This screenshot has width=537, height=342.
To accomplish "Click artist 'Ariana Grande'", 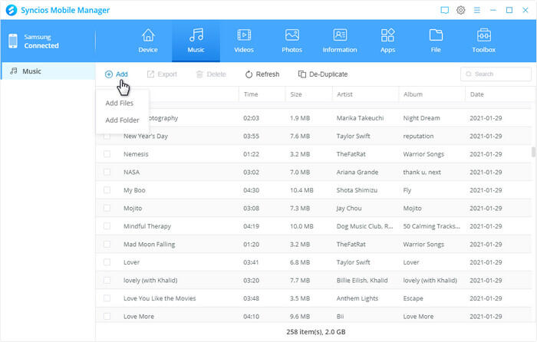I will pos(357,173).
